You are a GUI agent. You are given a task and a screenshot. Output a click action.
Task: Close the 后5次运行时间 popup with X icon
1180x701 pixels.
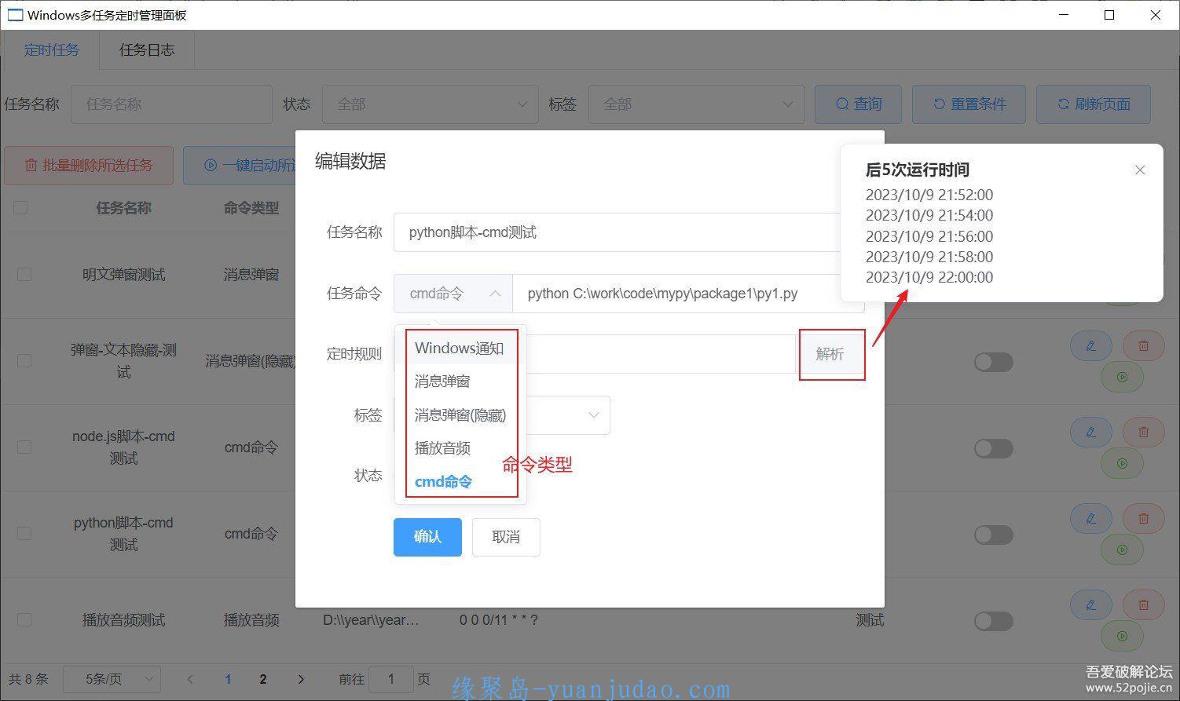[x=1140, y=170]
